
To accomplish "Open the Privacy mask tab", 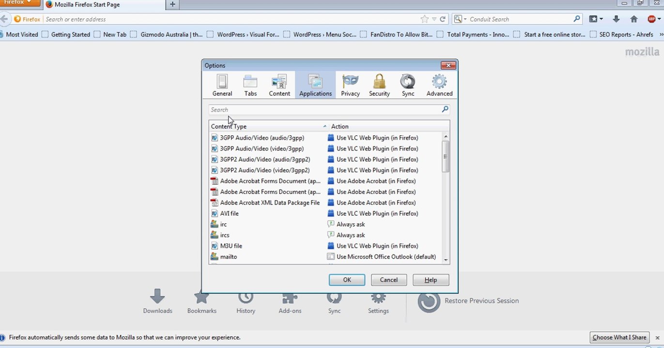I will (x=350, y=85).
